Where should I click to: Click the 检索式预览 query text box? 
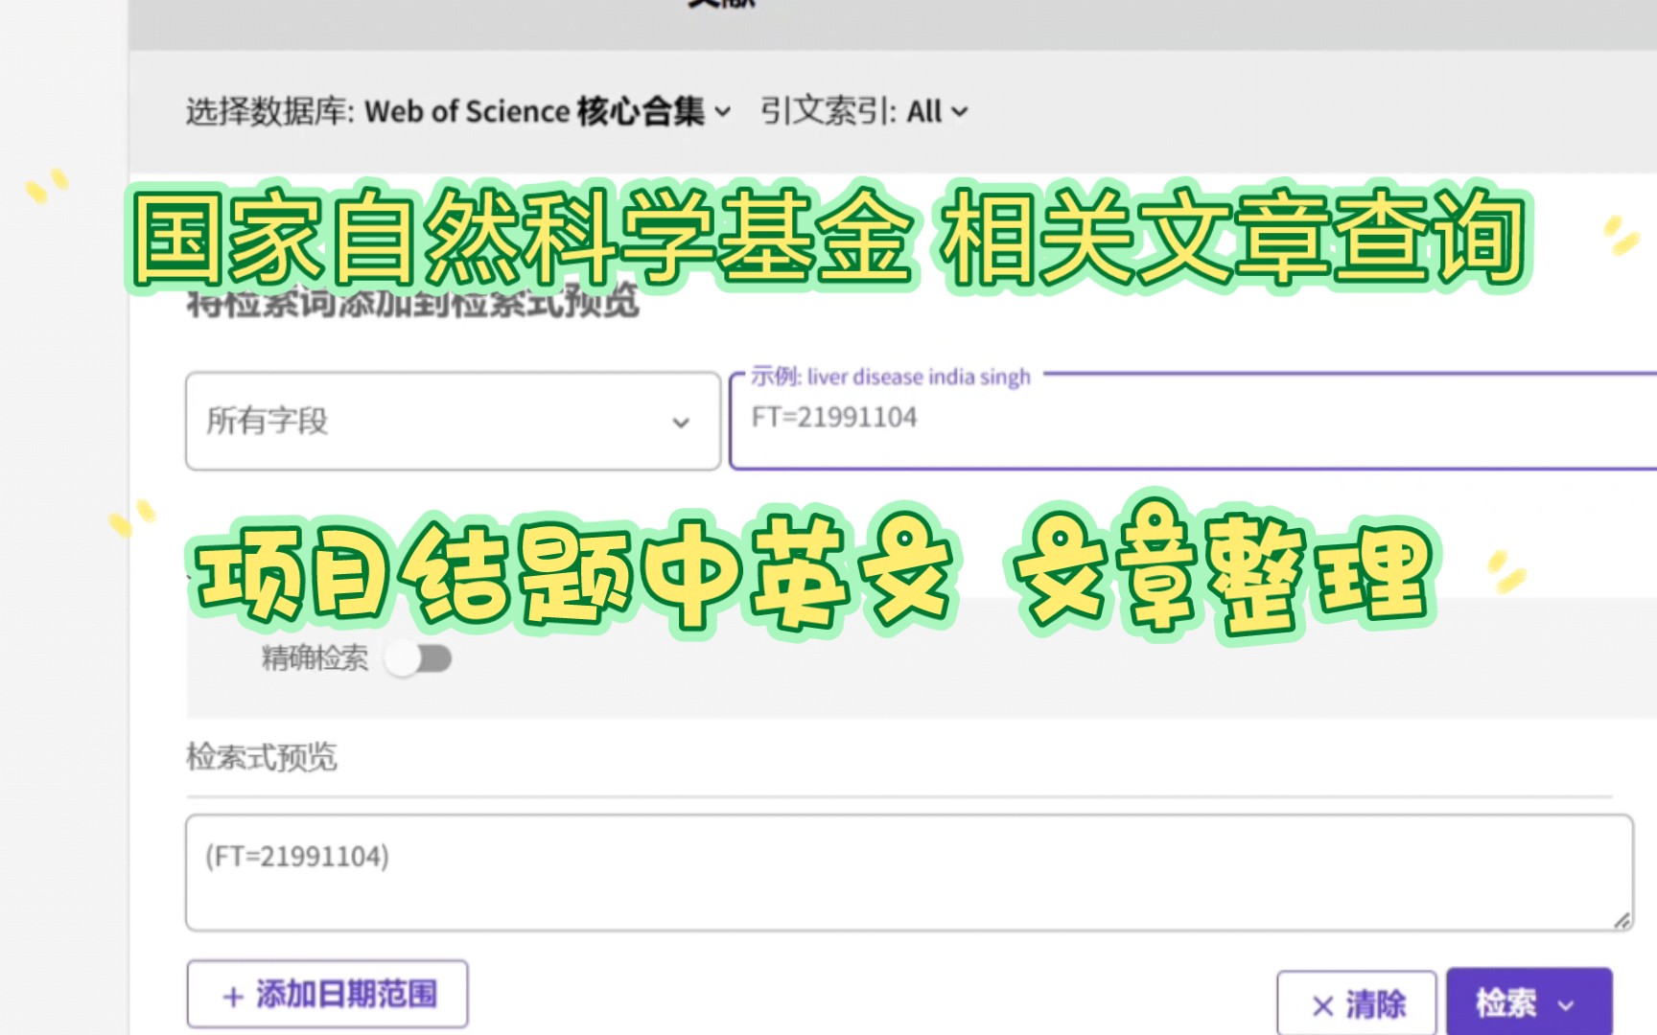pyautogui.click(x=909, y=872)
